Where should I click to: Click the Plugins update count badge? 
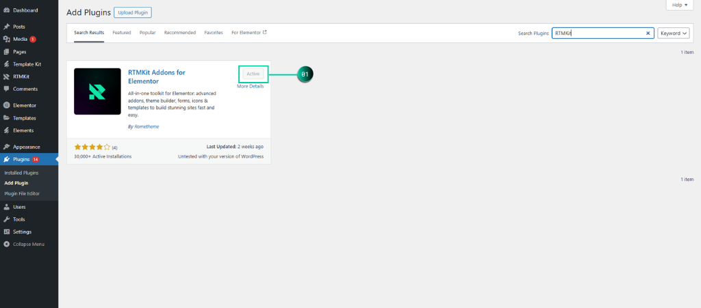[36, 159]
